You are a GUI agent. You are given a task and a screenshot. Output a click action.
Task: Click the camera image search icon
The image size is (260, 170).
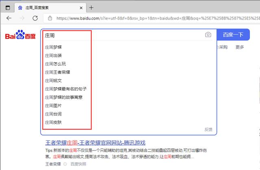point(208,35)
